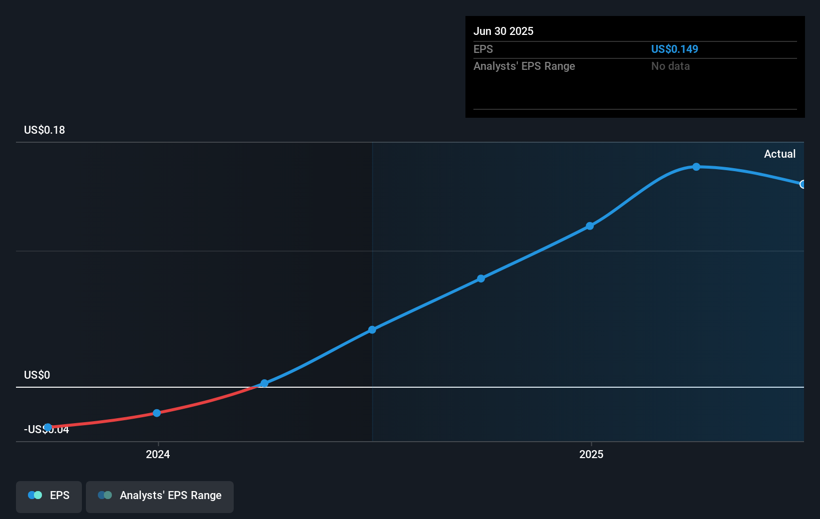Screen dimensions: 820x519
Task: Click the No data text in tooltip
Action: coord(670,66)
